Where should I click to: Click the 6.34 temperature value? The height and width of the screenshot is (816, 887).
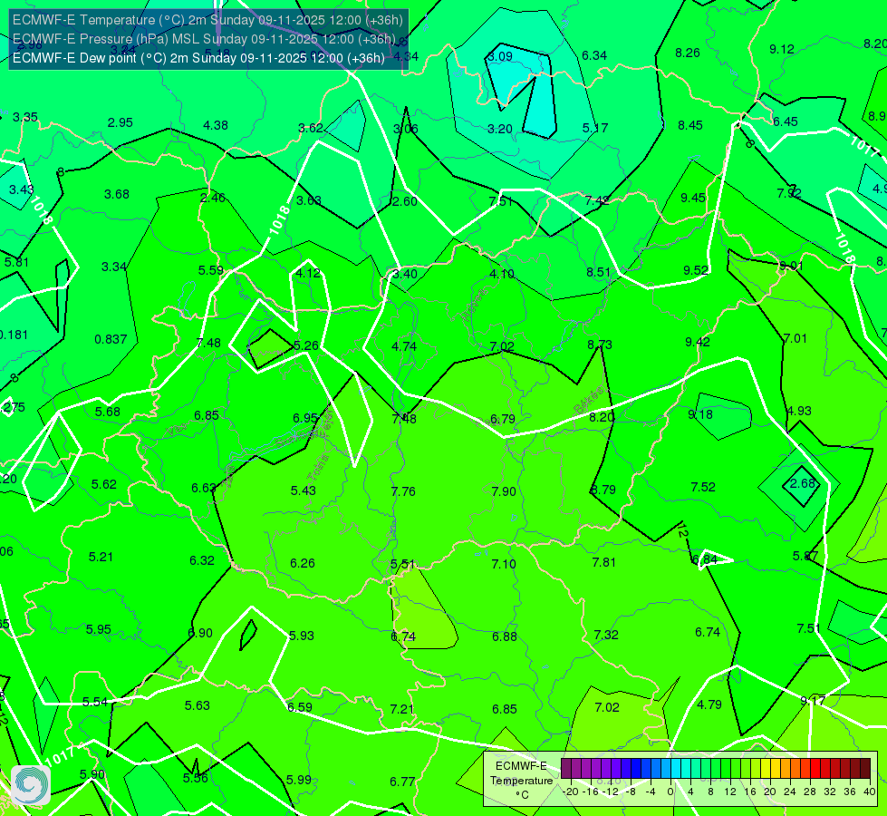pos(594,55)
